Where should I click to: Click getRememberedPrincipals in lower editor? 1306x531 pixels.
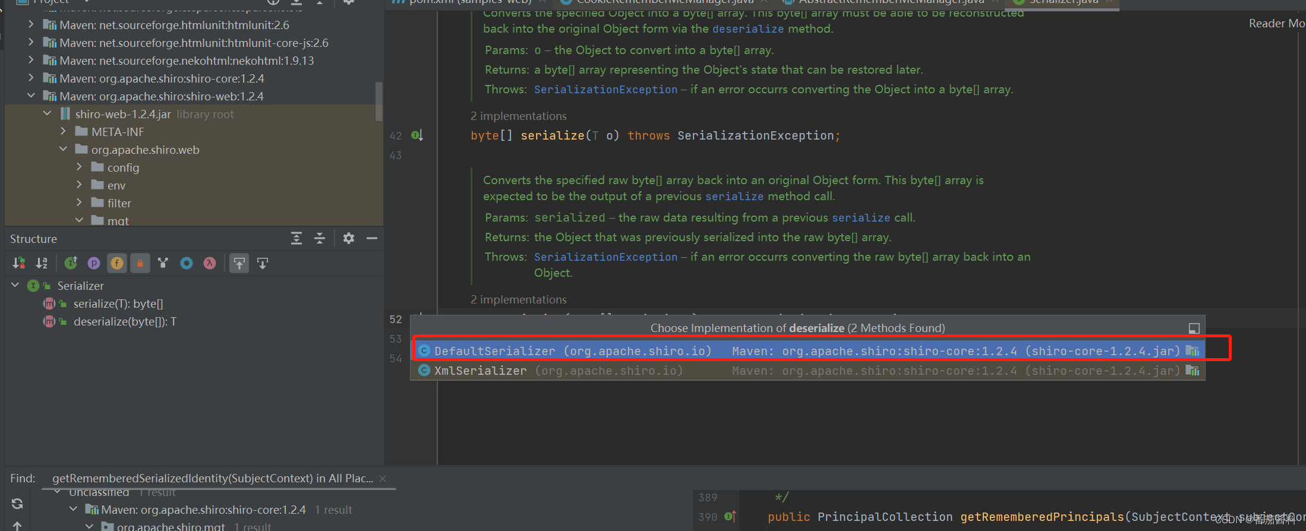click(1042, 517)
